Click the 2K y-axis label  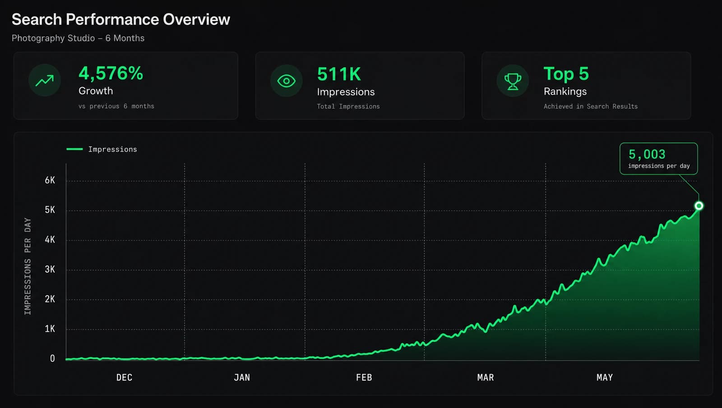(x=50, y=299)
